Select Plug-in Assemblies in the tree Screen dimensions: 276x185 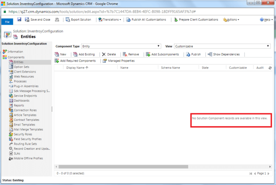pyautogui.click(x=24, y=86)
